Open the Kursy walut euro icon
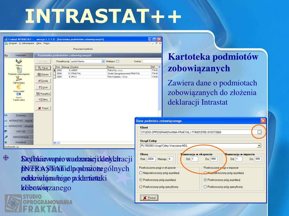 pyautogui.click(x=19, y=87)
